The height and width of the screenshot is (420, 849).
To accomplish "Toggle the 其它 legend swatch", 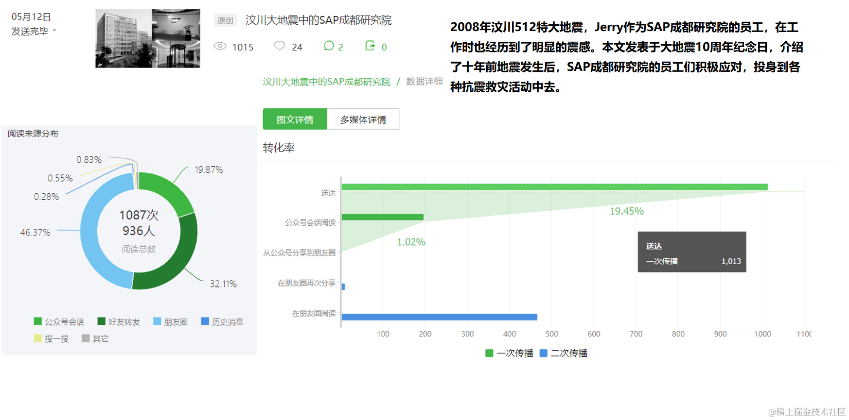I will (86, 338).
